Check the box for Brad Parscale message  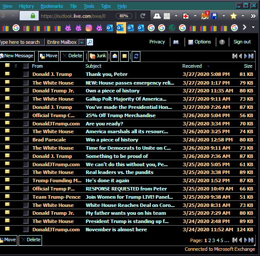click(26, 139)
